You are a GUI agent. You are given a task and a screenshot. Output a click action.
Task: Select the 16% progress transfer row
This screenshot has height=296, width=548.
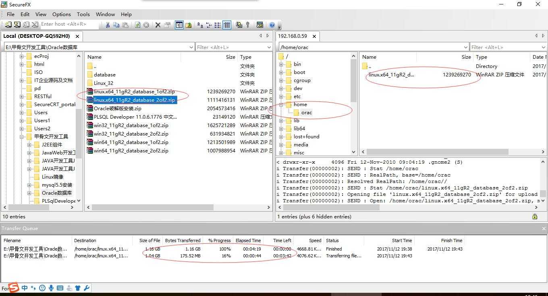pyautogui.click(x=234, y=256)
